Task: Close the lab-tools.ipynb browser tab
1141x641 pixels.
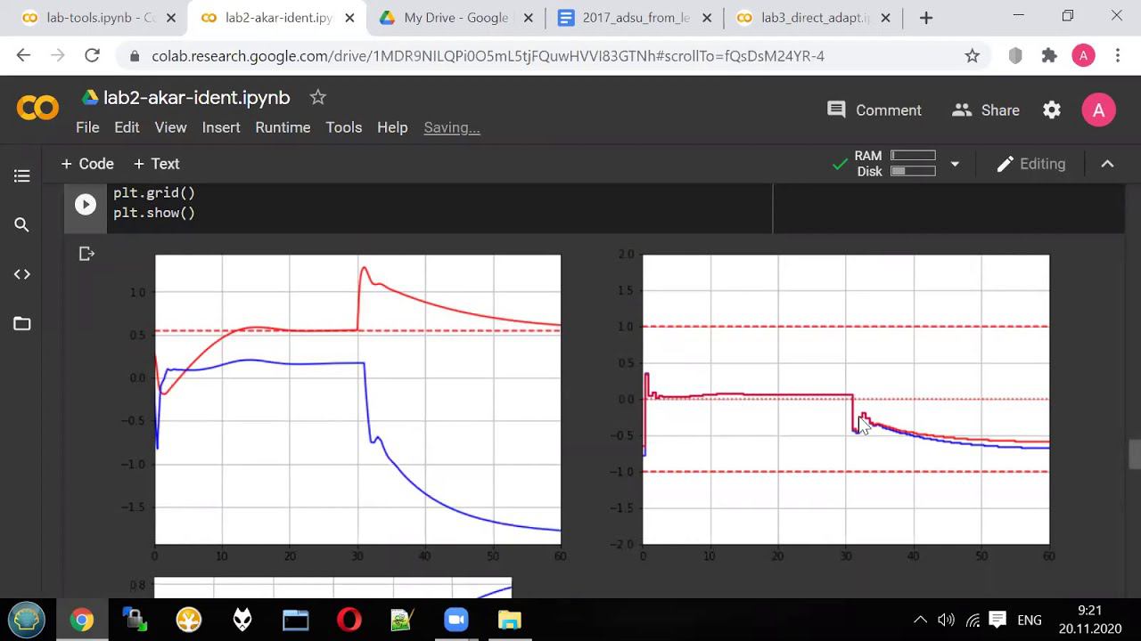Action: pyautogui.click(x=171, y=18)
